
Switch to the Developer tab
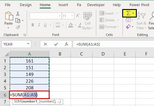pos(96,5)
